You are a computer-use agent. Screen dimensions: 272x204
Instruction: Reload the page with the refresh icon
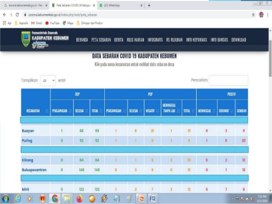(17, 15)
